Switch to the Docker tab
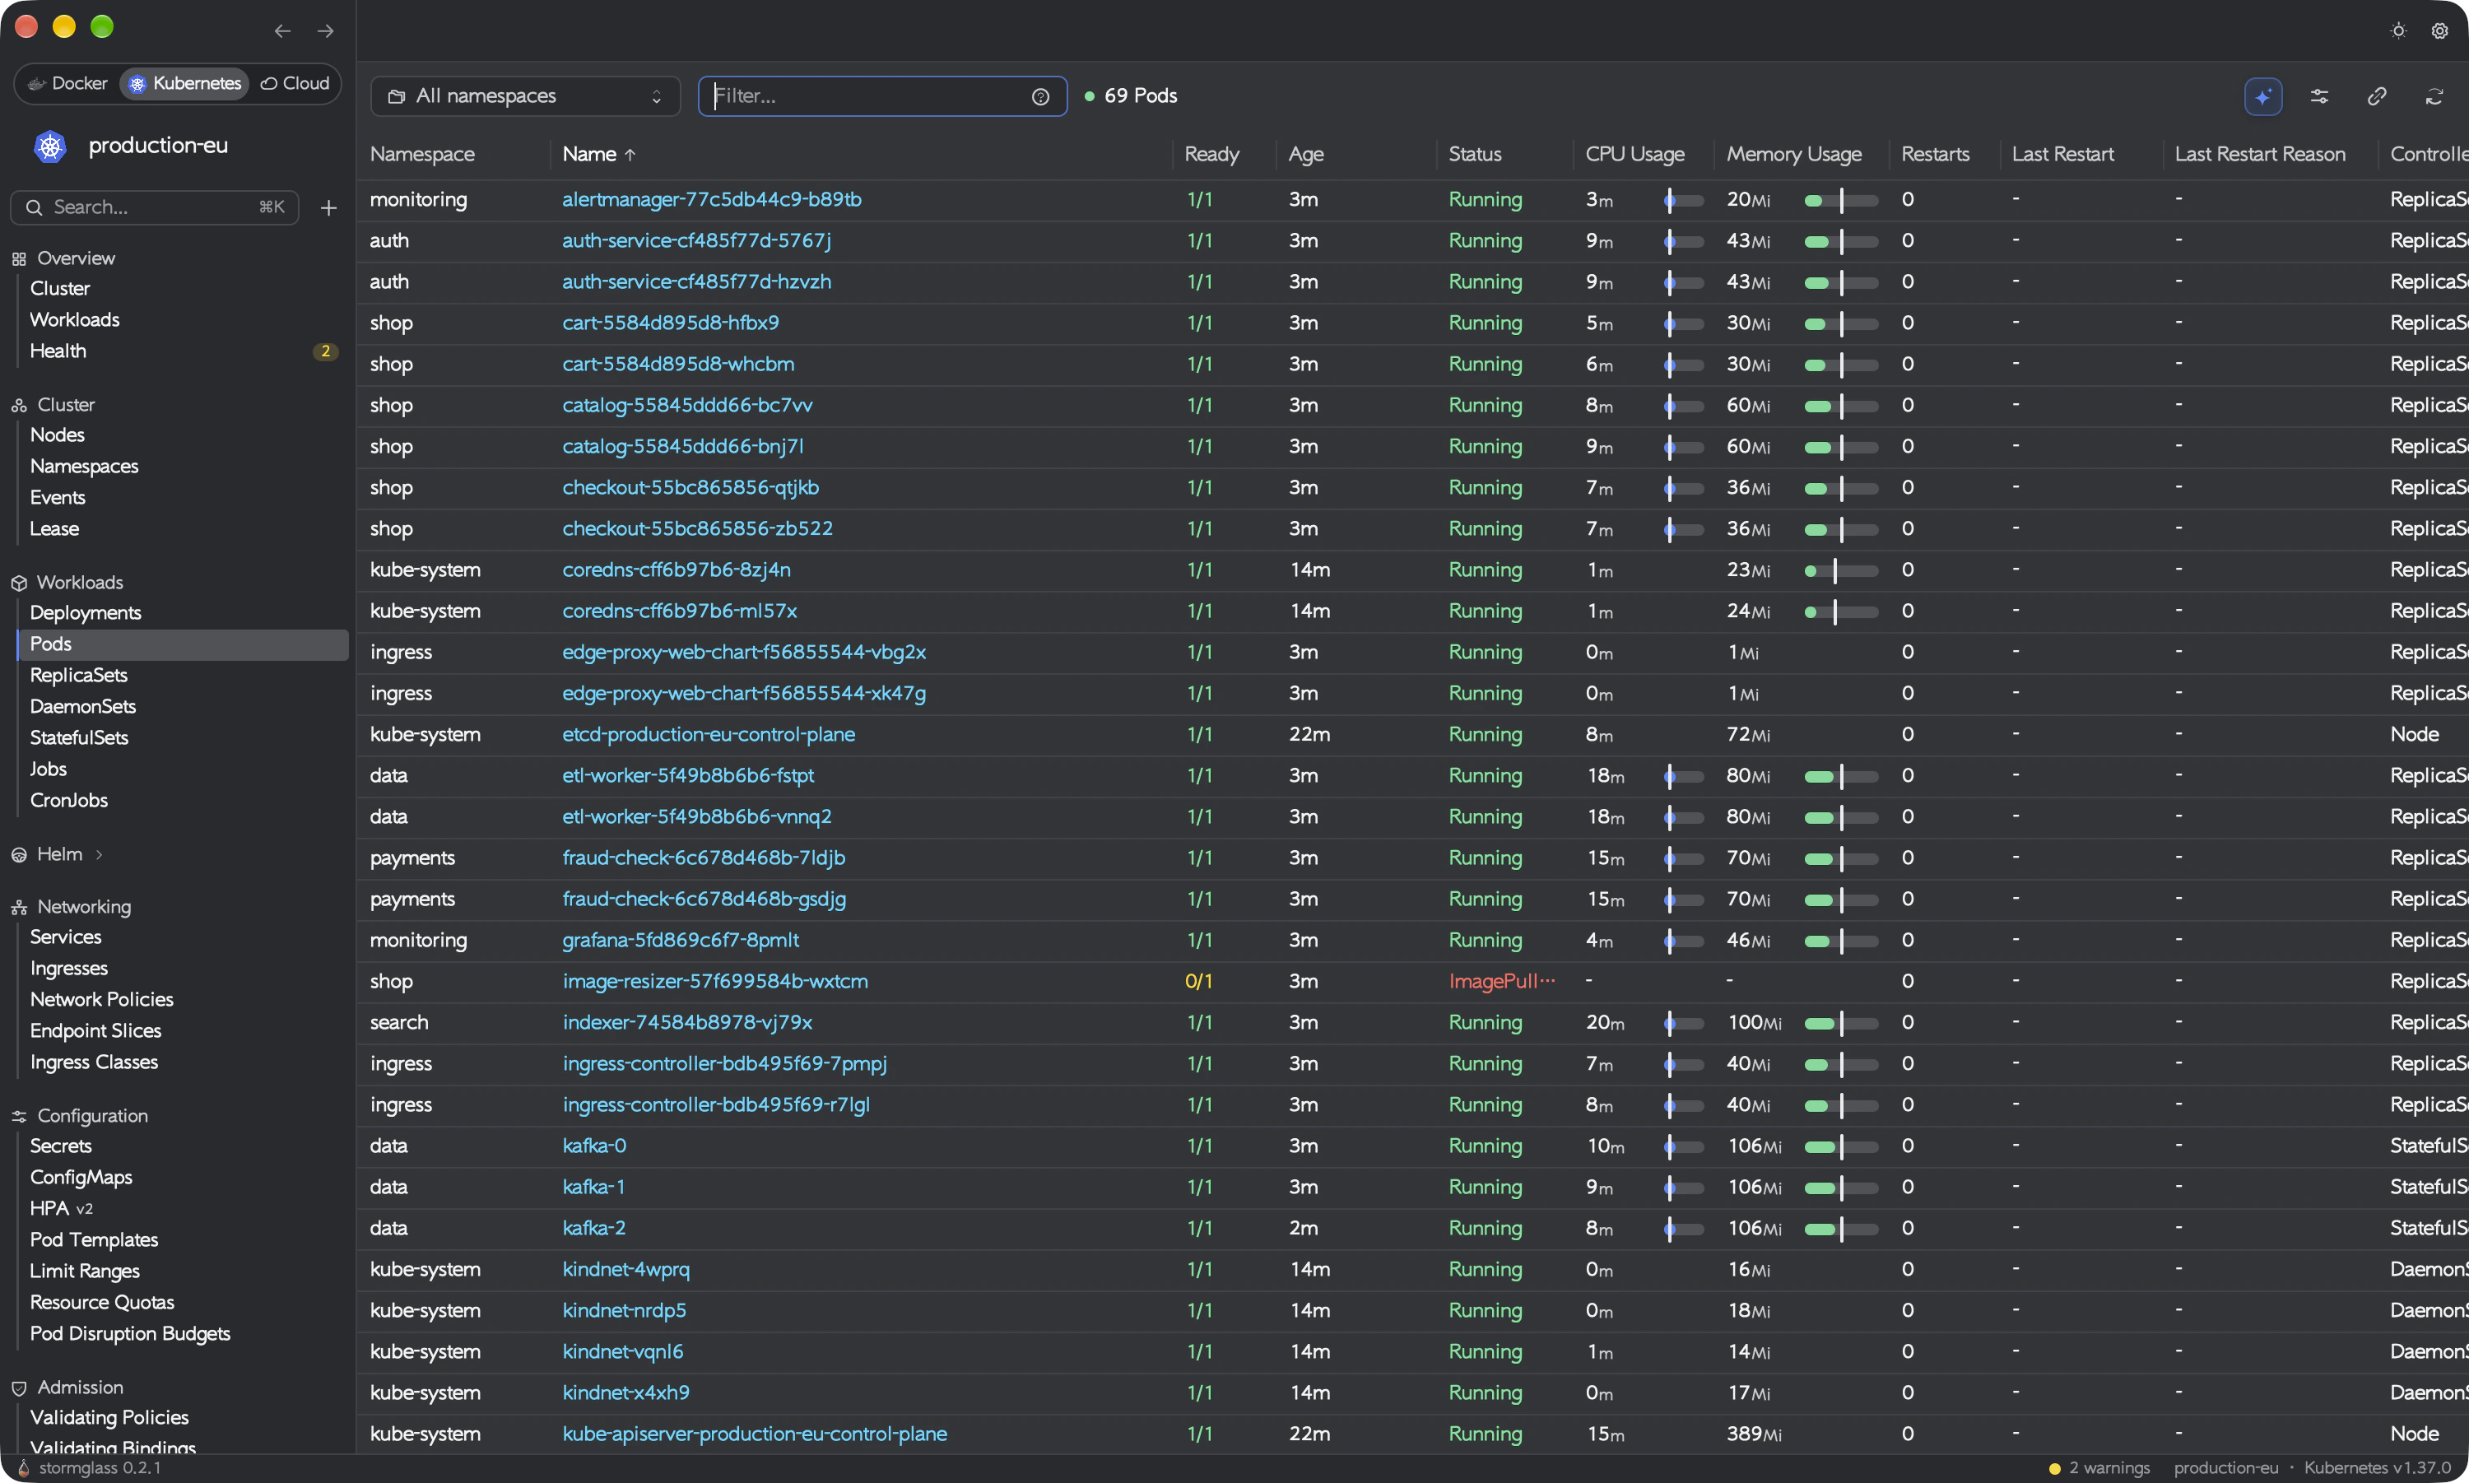The width and height of the screenshot is (2469, 1483). click(x=68, y=83)
